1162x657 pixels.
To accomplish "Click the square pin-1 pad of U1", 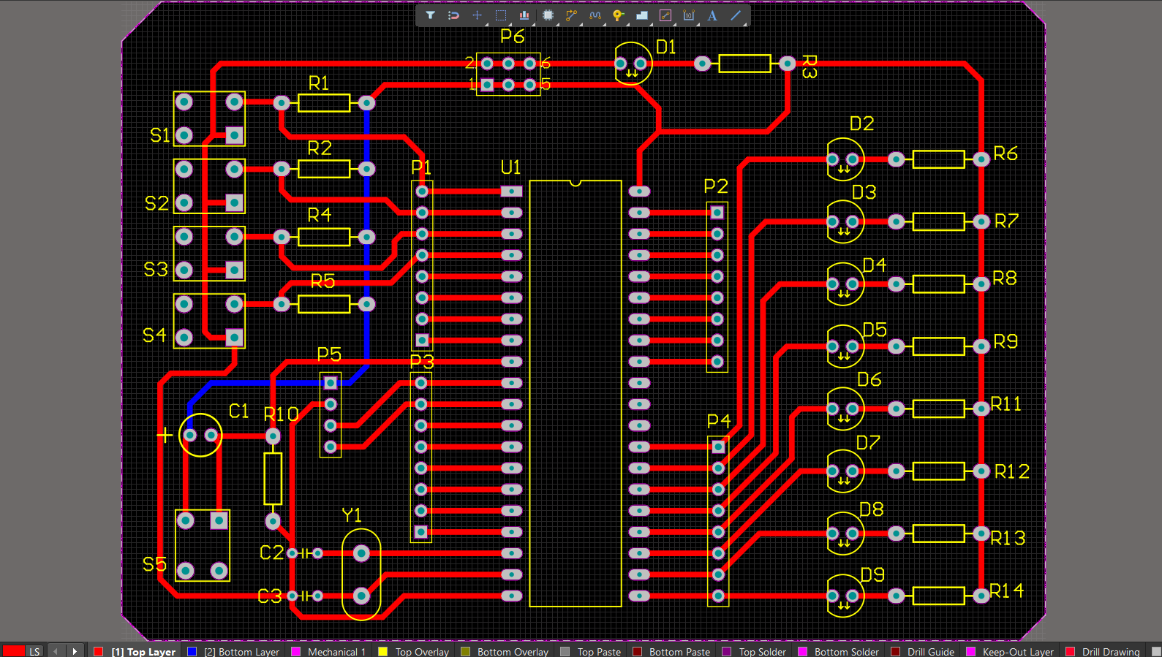I will point(511,191).
